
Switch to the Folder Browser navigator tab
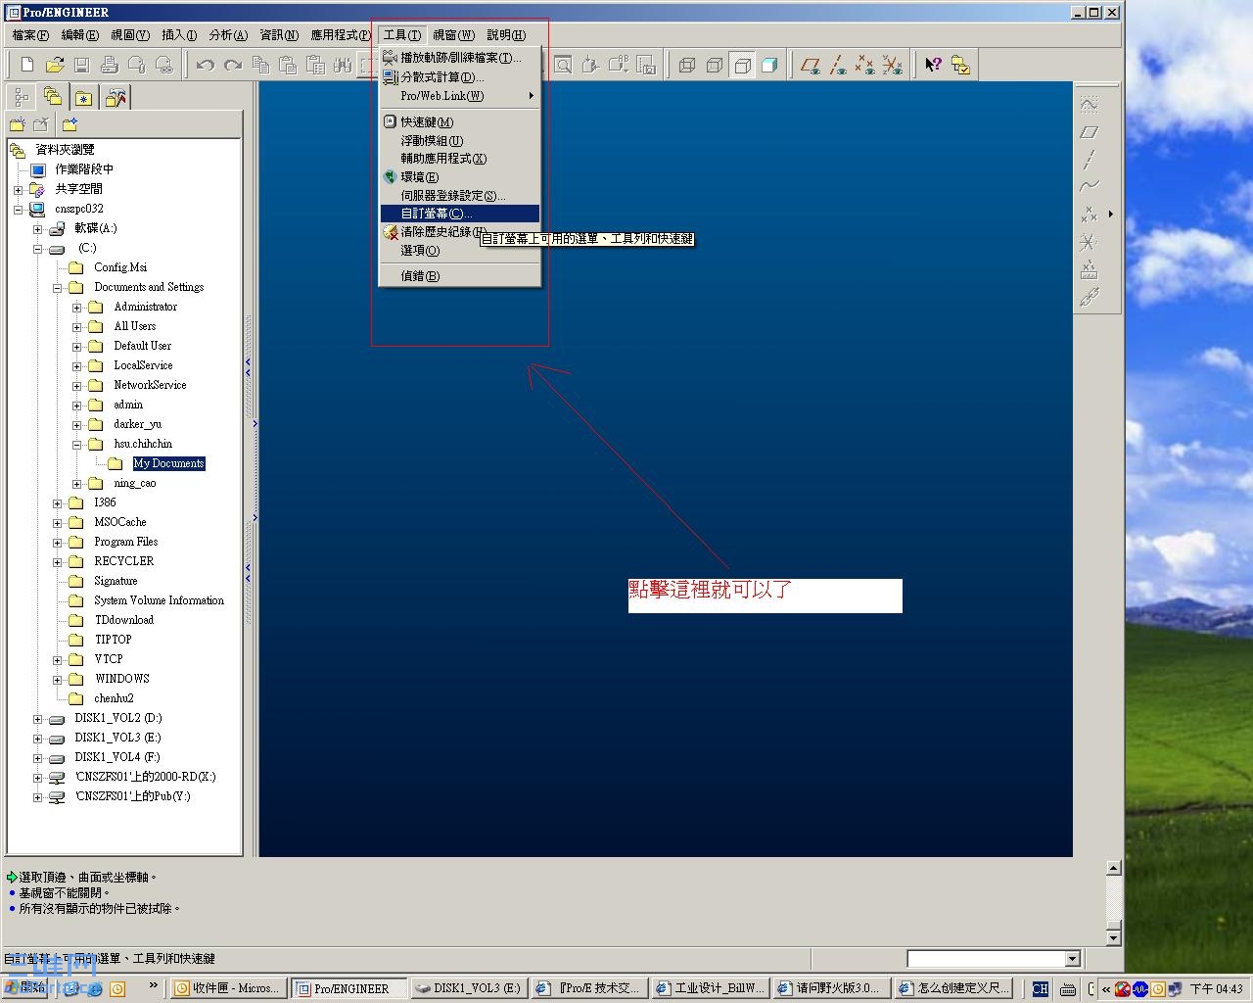pyautogui.click(x=53, y=97)
